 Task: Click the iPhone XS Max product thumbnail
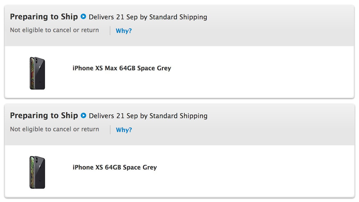37,73
